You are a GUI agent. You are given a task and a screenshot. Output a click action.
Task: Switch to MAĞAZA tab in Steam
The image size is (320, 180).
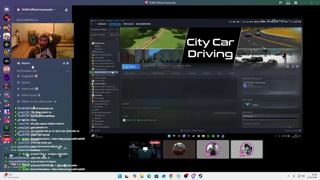click(102, 24)
